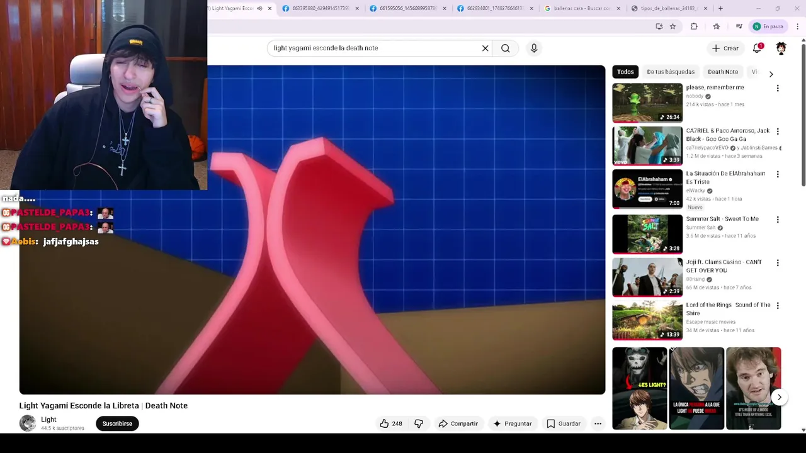Share the video via Compartir

click(x=458, y=423)
